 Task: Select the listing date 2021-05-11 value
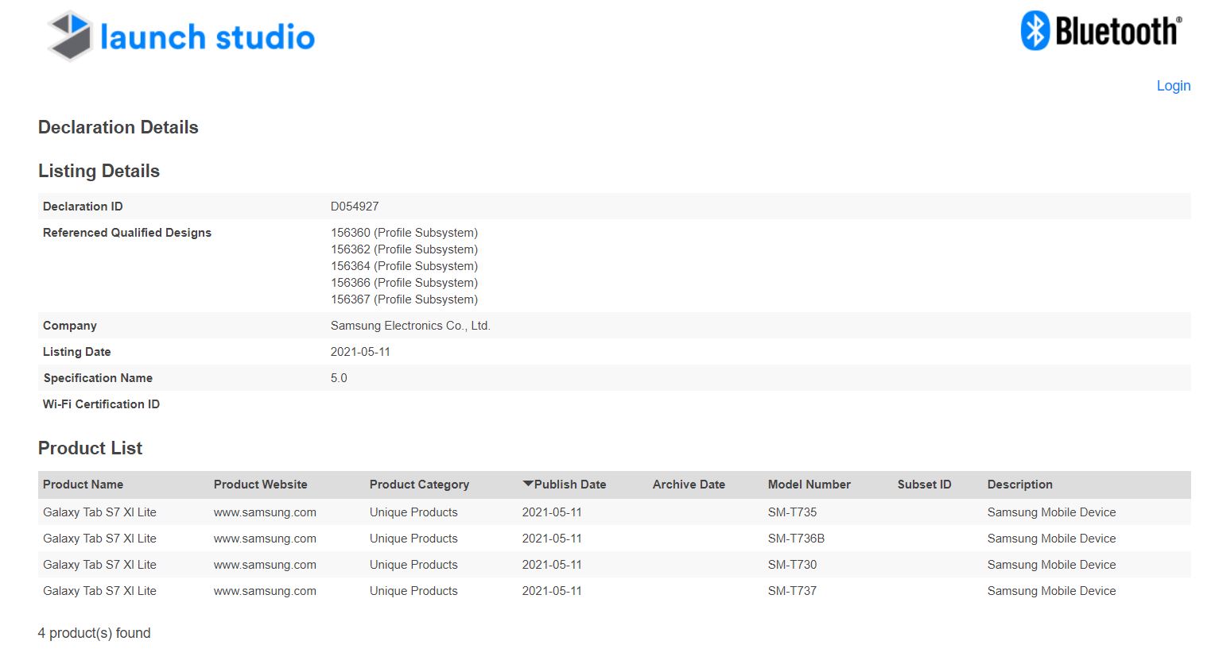360,352
